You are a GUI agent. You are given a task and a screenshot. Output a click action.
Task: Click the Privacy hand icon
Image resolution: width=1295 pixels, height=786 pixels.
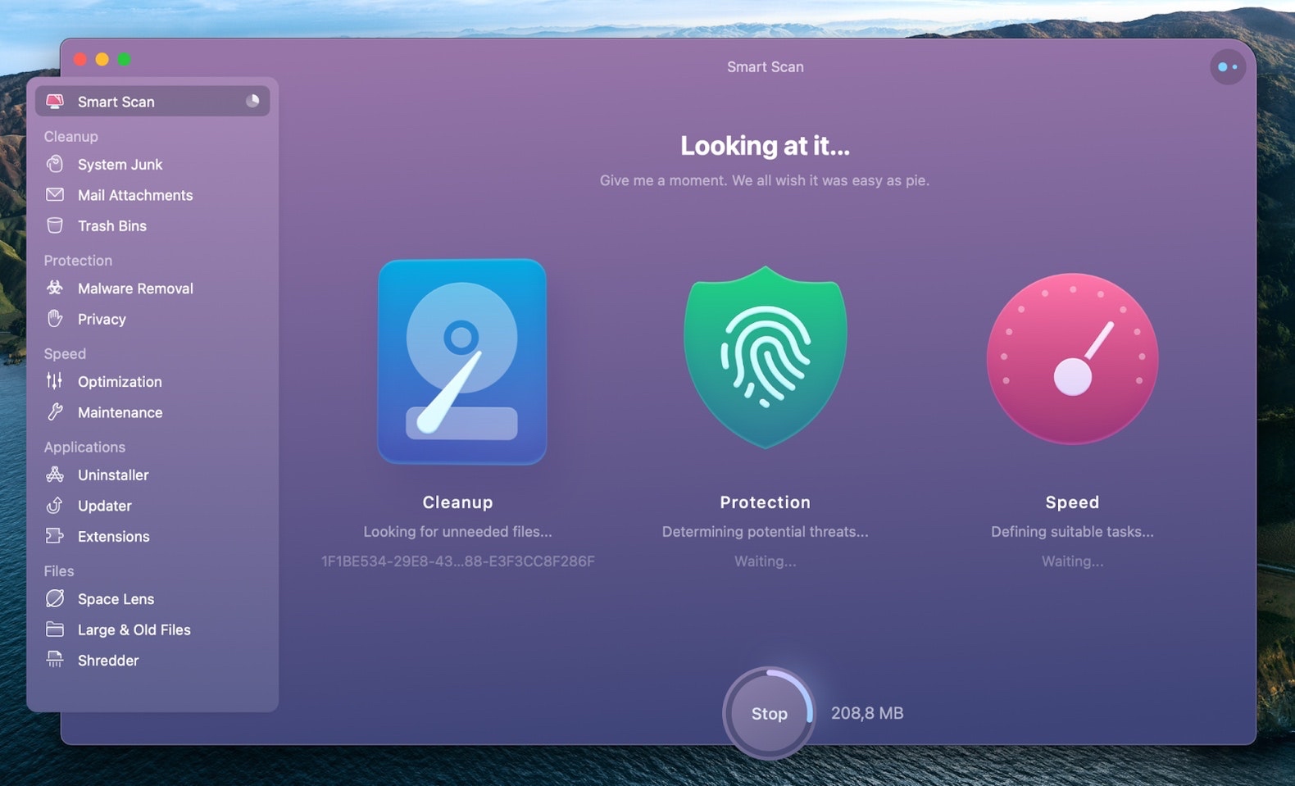point(55,319)
